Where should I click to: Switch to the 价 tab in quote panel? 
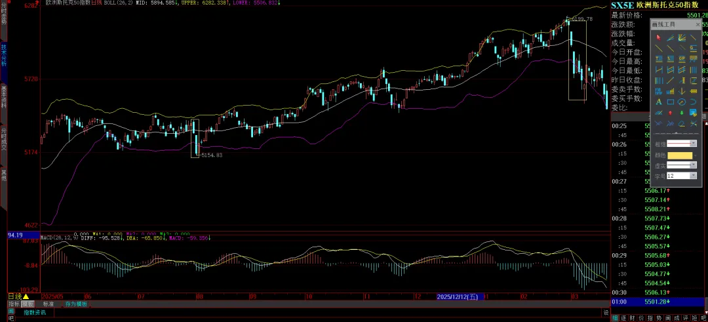pyautogui.click(x=641, y=318)
